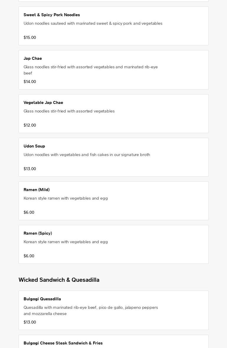Click Bulgogi Cheese Steak Sandwich & Fries
The image size is (227, 348).
point(63,343)
